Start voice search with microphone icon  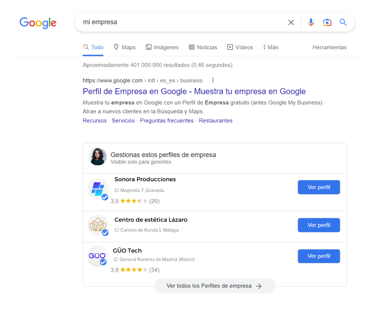coord(311,23)
